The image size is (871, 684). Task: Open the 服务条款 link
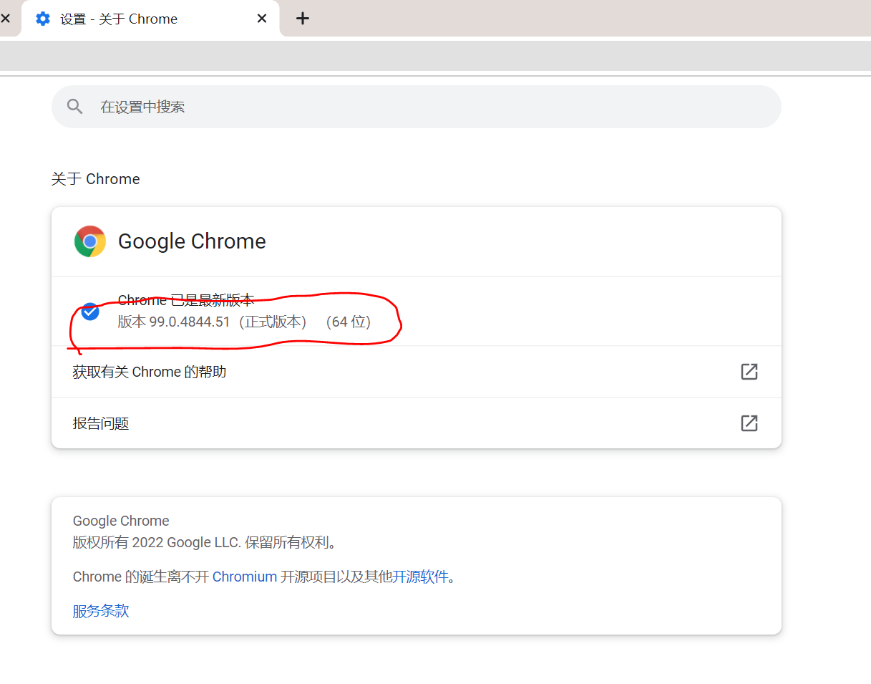pos(101,611)
